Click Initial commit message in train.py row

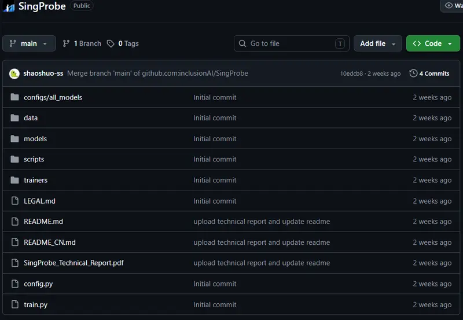coord(215,304)
